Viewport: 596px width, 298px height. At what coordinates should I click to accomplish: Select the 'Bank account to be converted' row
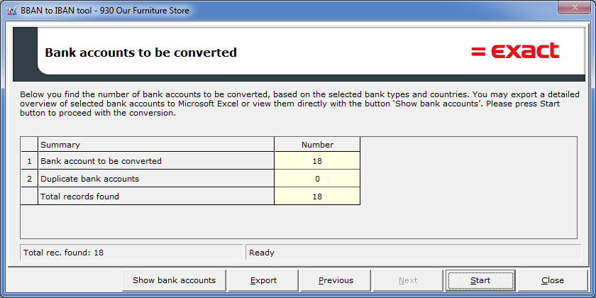190,161
